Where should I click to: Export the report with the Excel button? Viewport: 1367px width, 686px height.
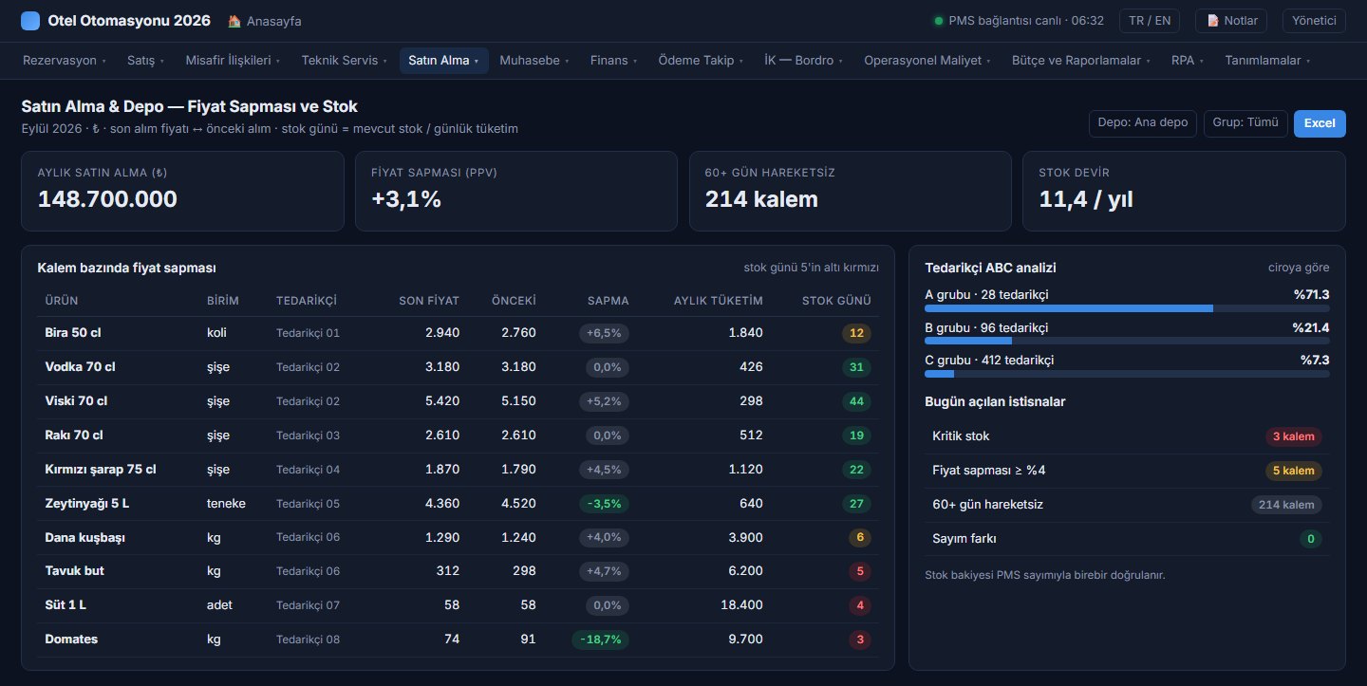[x=1320, y=123]
